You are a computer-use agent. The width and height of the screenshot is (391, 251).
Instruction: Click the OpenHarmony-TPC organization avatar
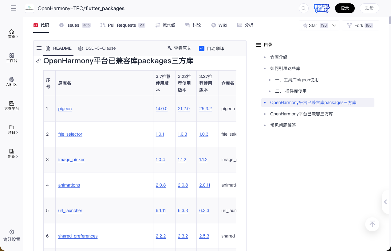[29, 8]
